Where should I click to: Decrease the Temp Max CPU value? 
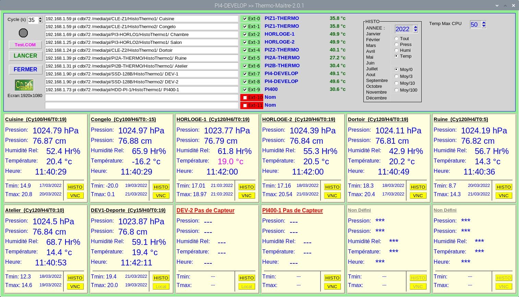484,26
